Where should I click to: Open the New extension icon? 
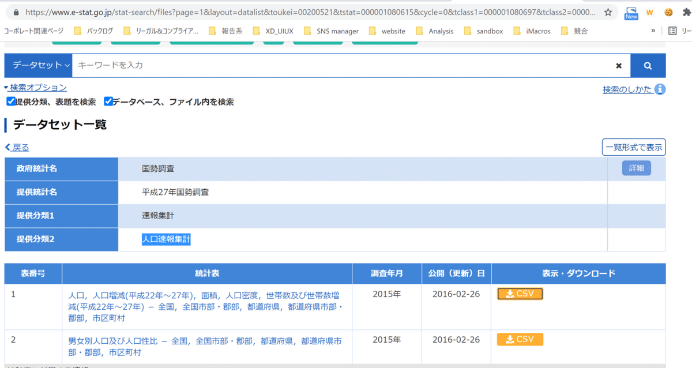pos(631,11)
